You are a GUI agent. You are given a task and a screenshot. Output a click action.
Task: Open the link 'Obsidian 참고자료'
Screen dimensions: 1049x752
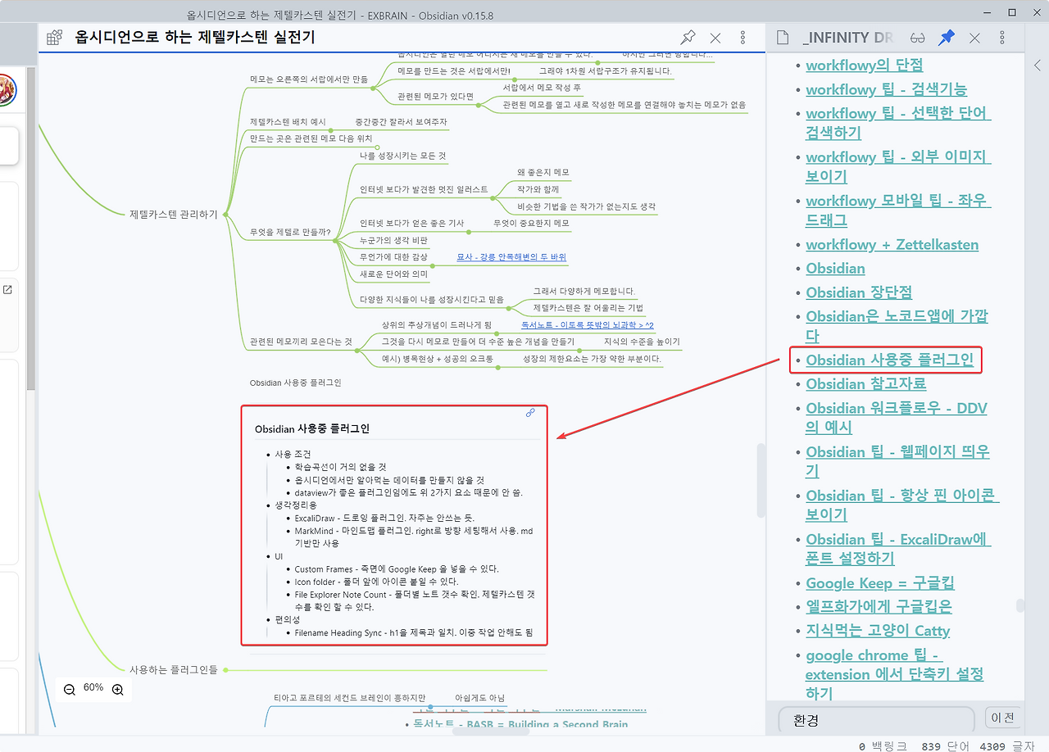coord(865,384)
